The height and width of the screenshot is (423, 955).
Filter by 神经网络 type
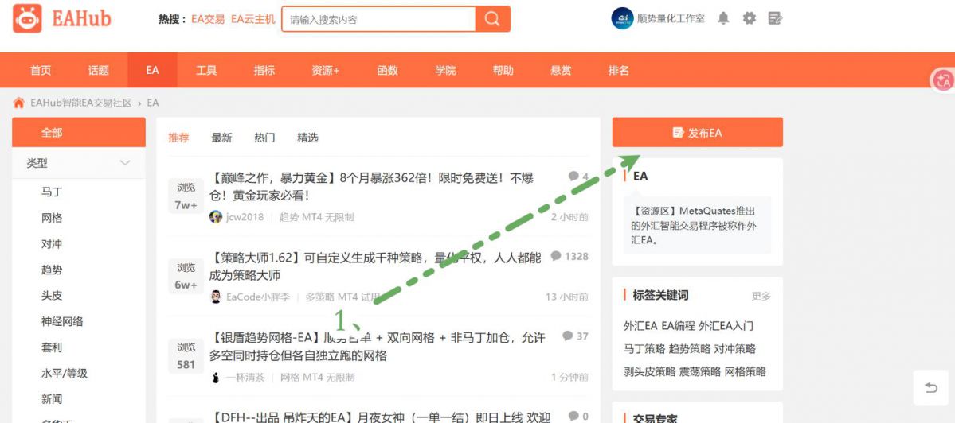coord(62,321)
